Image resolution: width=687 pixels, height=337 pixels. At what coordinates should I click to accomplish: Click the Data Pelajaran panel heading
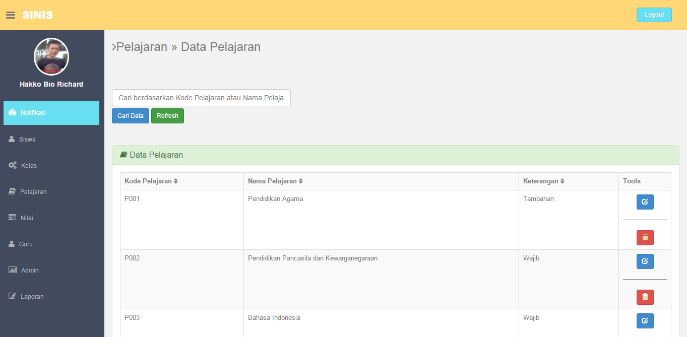pos(396,155)
